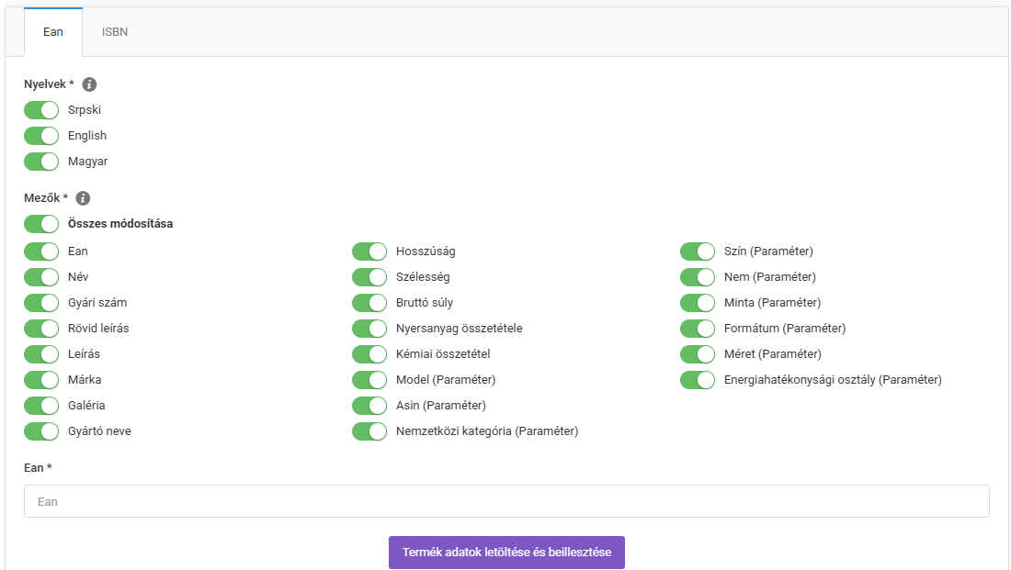The height and width of the screenshot is (570, 1011).
Task: Disable the Srpski language toggle
Action: [41, 110]
